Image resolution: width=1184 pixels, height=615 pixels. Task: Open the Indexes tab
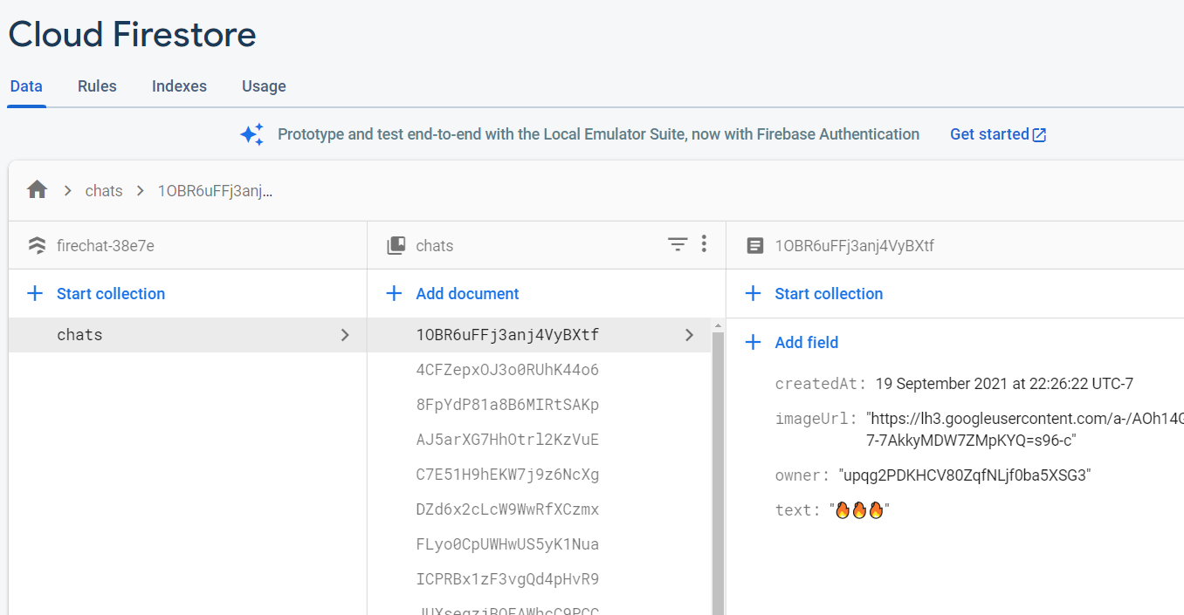tap(179, 85)
